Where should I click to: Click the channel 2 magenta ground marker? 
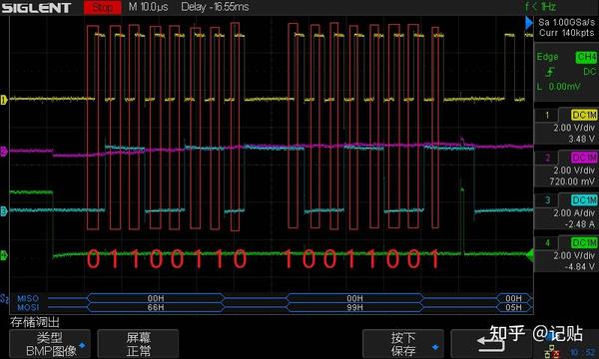point(4,152)
